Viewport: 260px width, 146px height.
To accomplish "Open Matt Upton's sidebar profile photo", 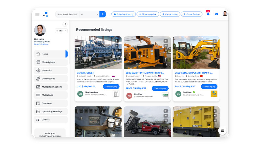I will pyautogui.click(x=40, y=30).
